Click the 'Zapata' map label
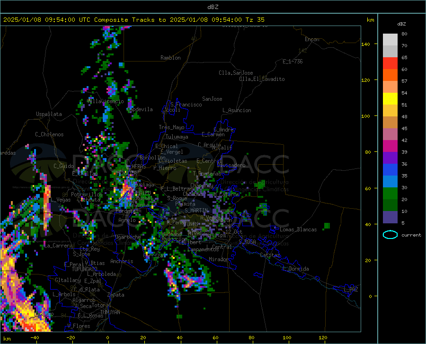The width and height of the screenshot is (426, 344). click(x=116, y=295)
